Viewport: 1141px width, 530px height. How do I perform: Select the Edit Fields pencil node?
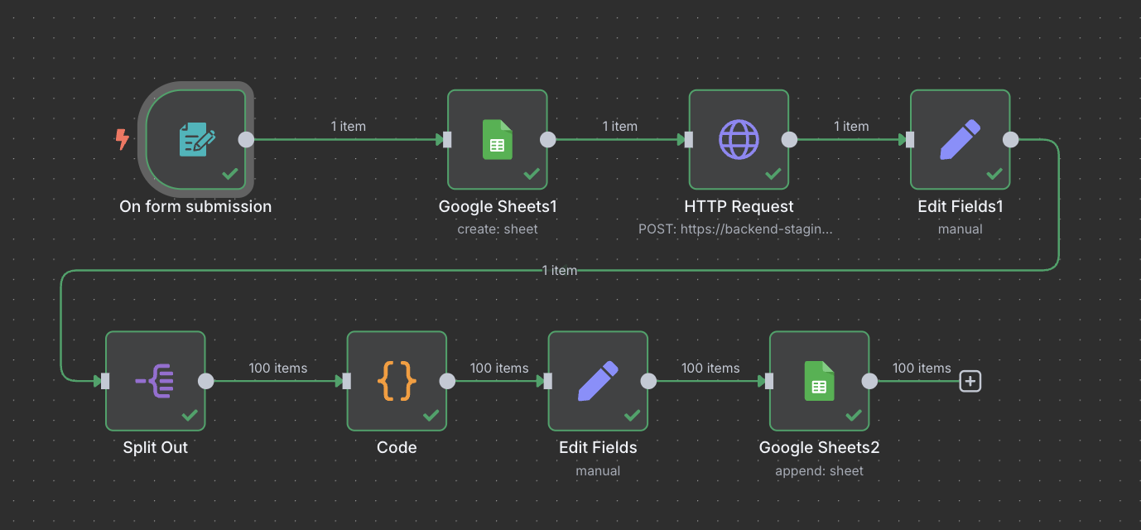pos(598,381)
